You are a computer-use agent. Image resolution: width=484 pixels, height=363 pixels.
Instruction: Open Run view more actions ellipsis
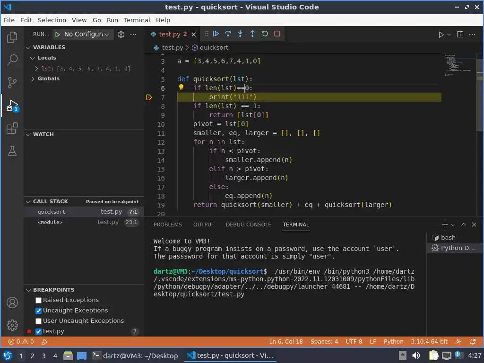(x=133, y=34)
